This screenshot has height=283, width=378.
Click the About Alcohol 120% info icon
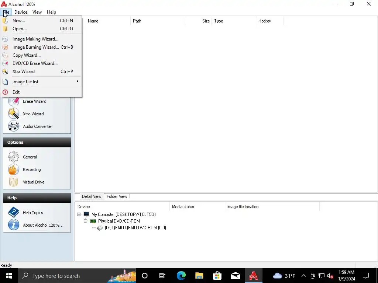pyautogui.click(x=14, y=225)
